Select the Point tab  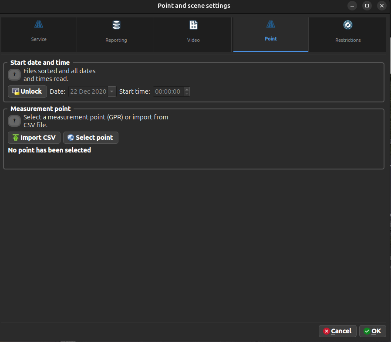(x=271, y=35)
